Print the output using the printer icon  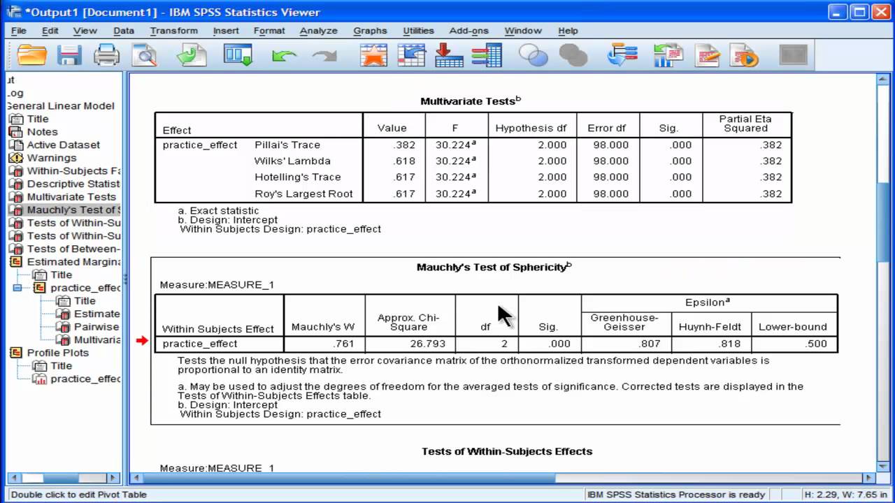pyautogui.click(x=106, y=55)
